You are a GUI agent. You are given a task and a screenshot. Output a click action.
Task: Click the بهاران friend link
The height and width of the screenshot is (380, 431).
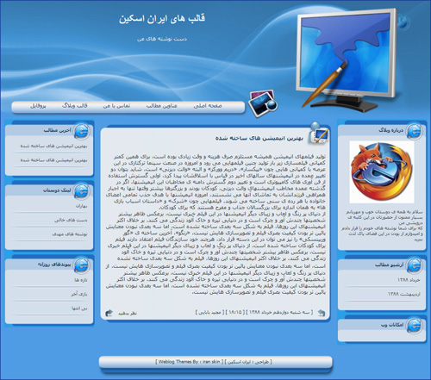pos(81,206)
